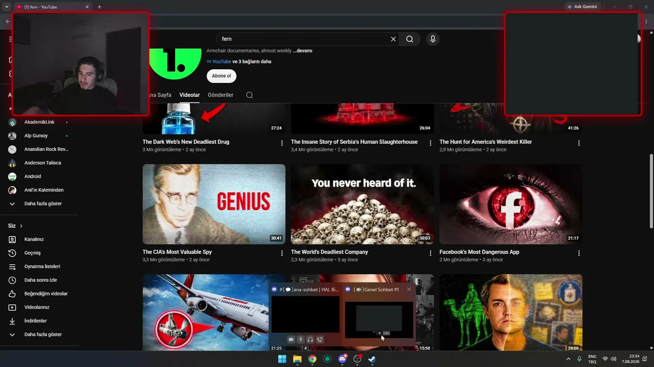Clear the search box with the X icon
This screenshot has height=367, width=654.
(393, 39)
